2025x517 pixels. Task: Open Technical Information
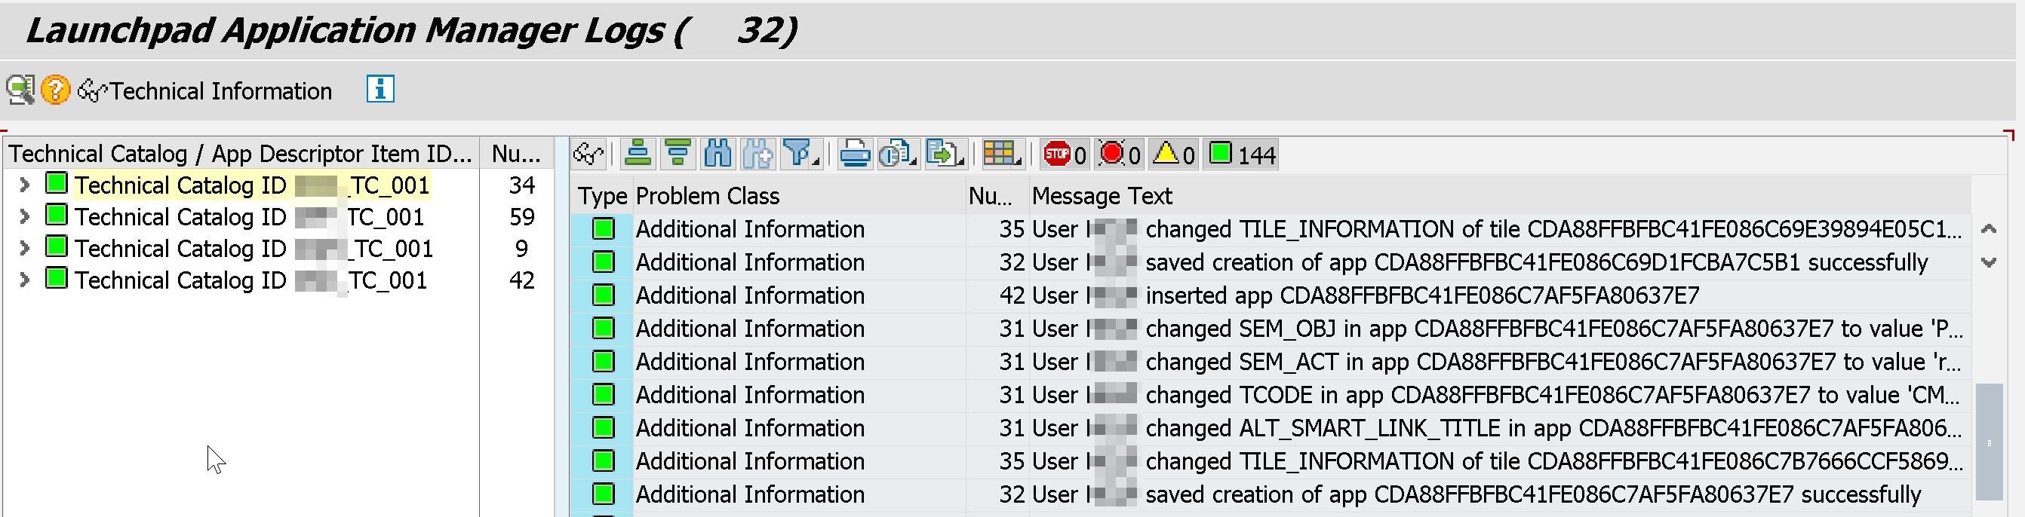click(x=206, y=91)
